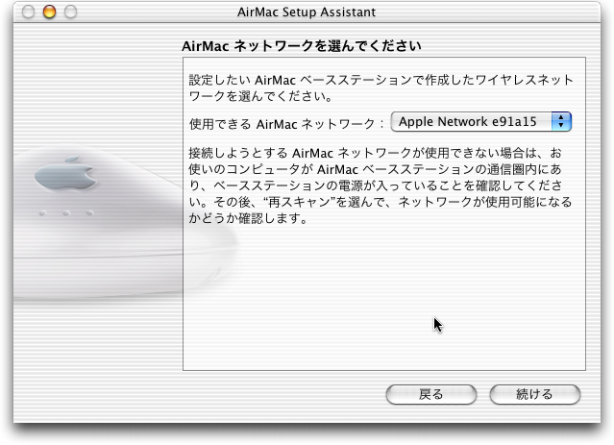This screenshot has height=445, width=614.
Task: Click the AirMac Setup Assistant title bar
Action: (307, 12)
